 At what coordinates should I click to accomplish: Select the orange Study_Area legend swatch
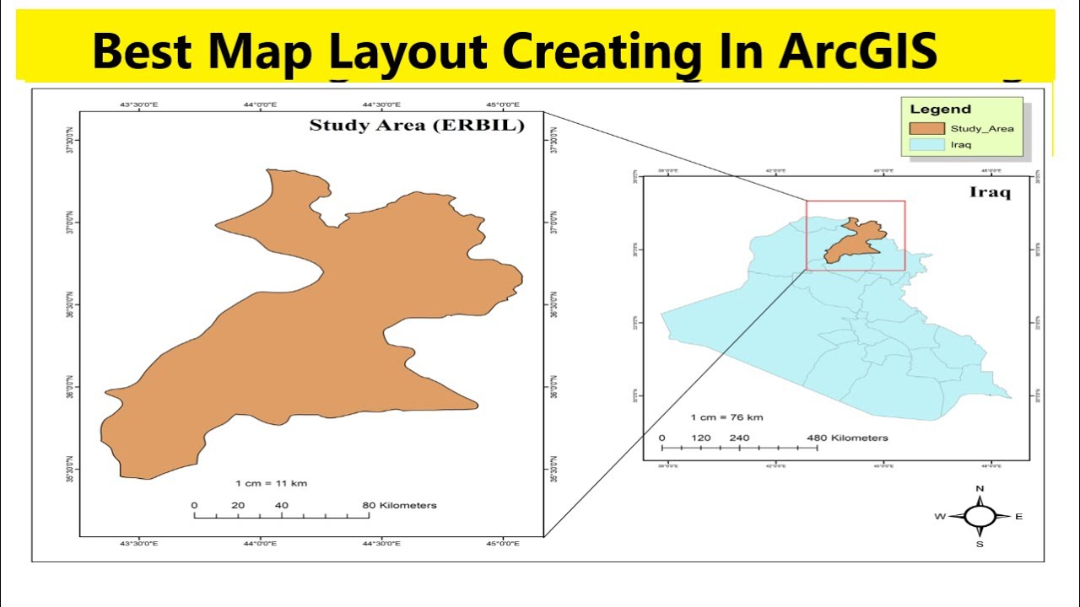click(926, 129)
